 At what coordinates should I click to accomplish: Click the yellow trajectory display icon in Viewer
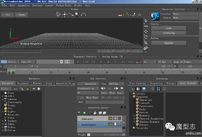[x=127, y=14]
